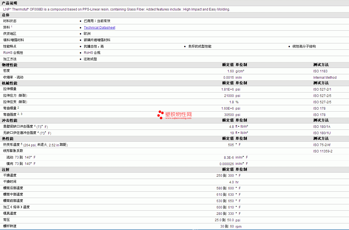Click the 已商用：当前有效 status value
Image resolution: width=349 pixels, height=230 pixels.
(x=97, y=21)
